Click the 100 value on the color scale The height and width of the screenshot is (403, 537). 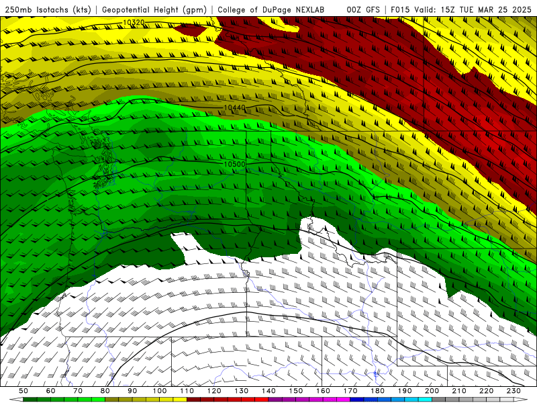[x=160, y=391]
